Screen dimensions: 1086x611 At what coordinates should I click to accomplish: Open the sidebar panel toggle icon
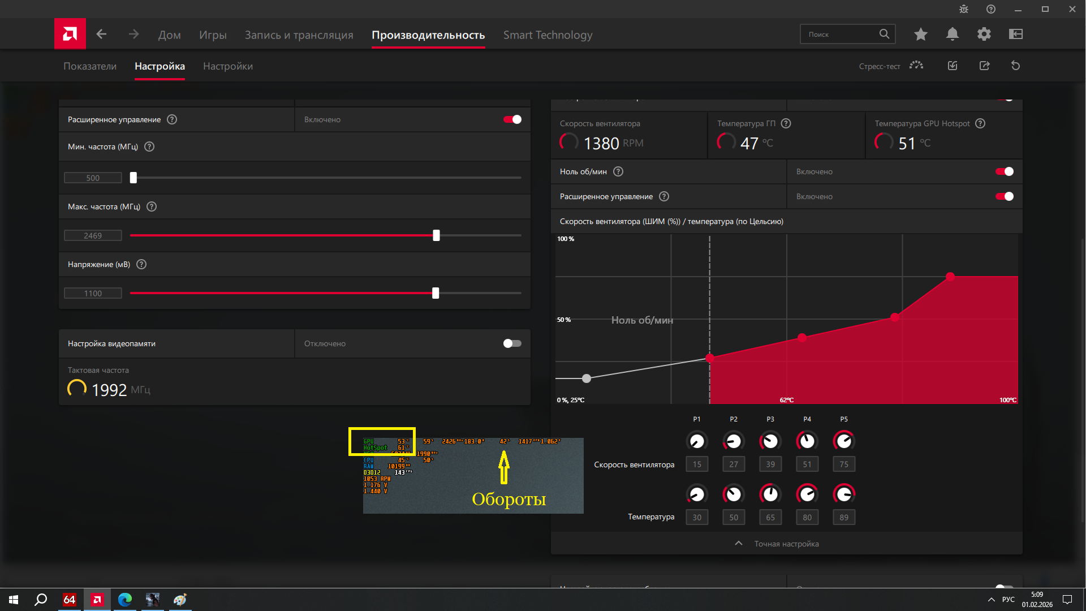[x=1016, y=35]
